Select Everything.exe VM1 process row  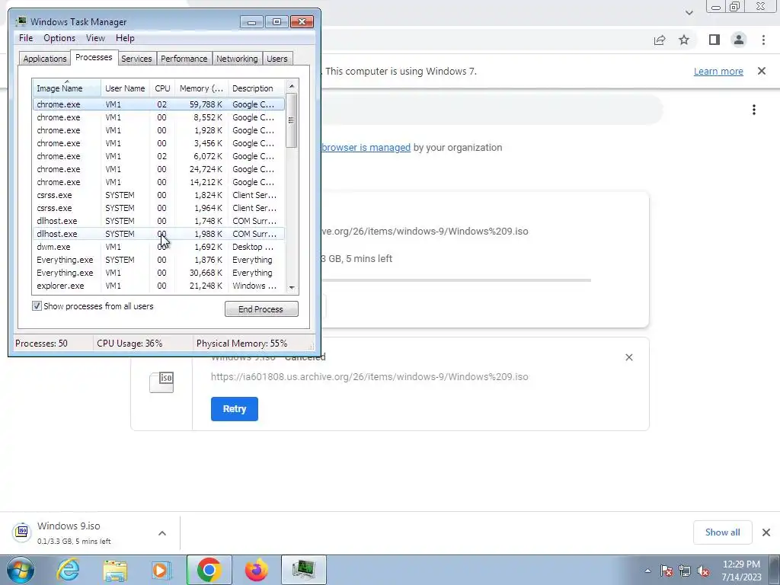point(158,273)
